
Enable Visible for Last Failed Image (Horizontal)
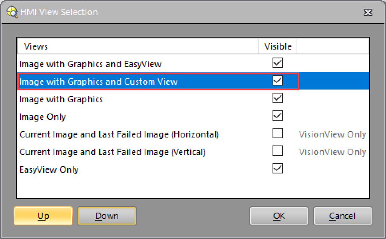coord(278,133)
